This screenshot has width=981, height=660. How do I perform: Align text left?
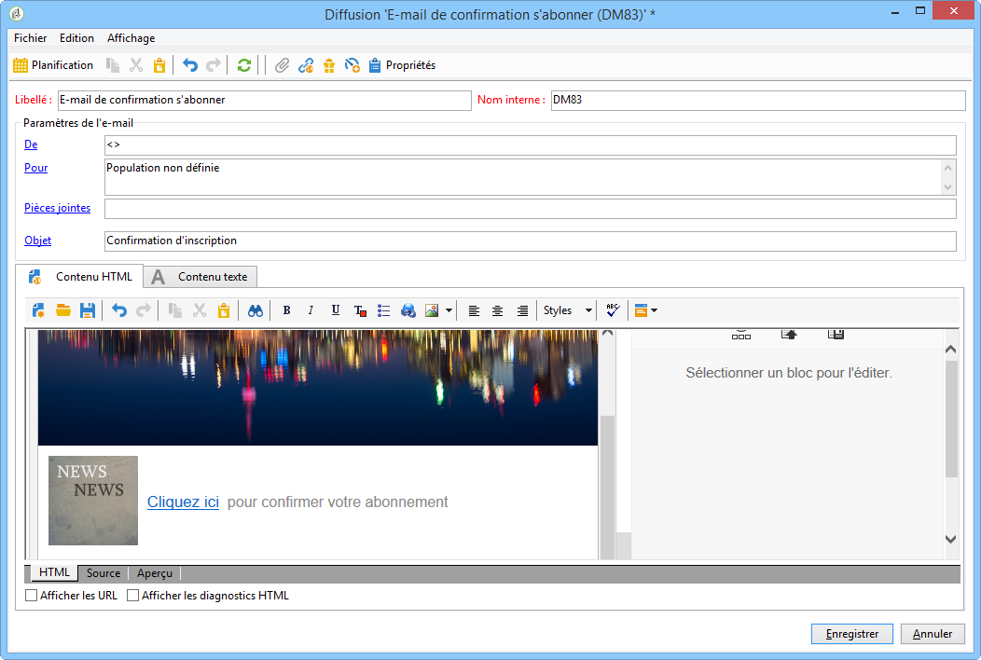pos(474,310)
